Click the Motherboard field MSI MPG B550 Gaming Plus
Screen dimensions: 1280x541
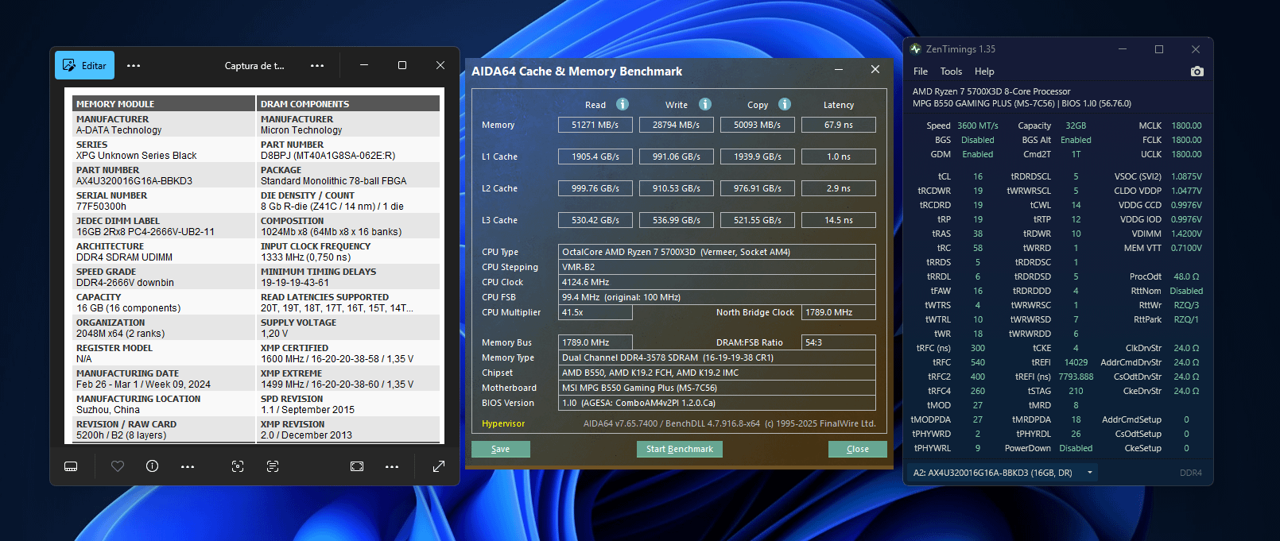[717, 388]
